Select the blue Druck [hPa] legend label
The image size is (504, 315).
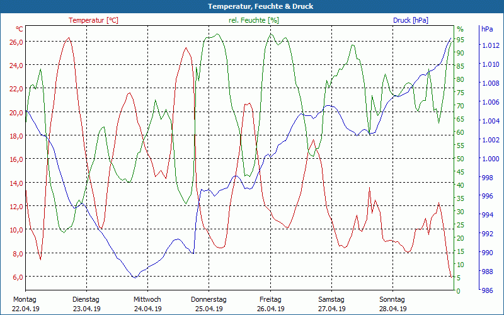(x=410, y=20)
